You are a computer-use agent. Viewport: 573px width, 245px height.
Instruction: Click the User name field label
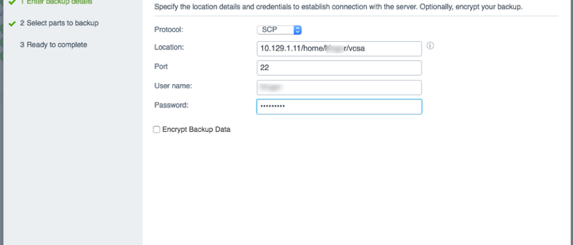(173, 86)
